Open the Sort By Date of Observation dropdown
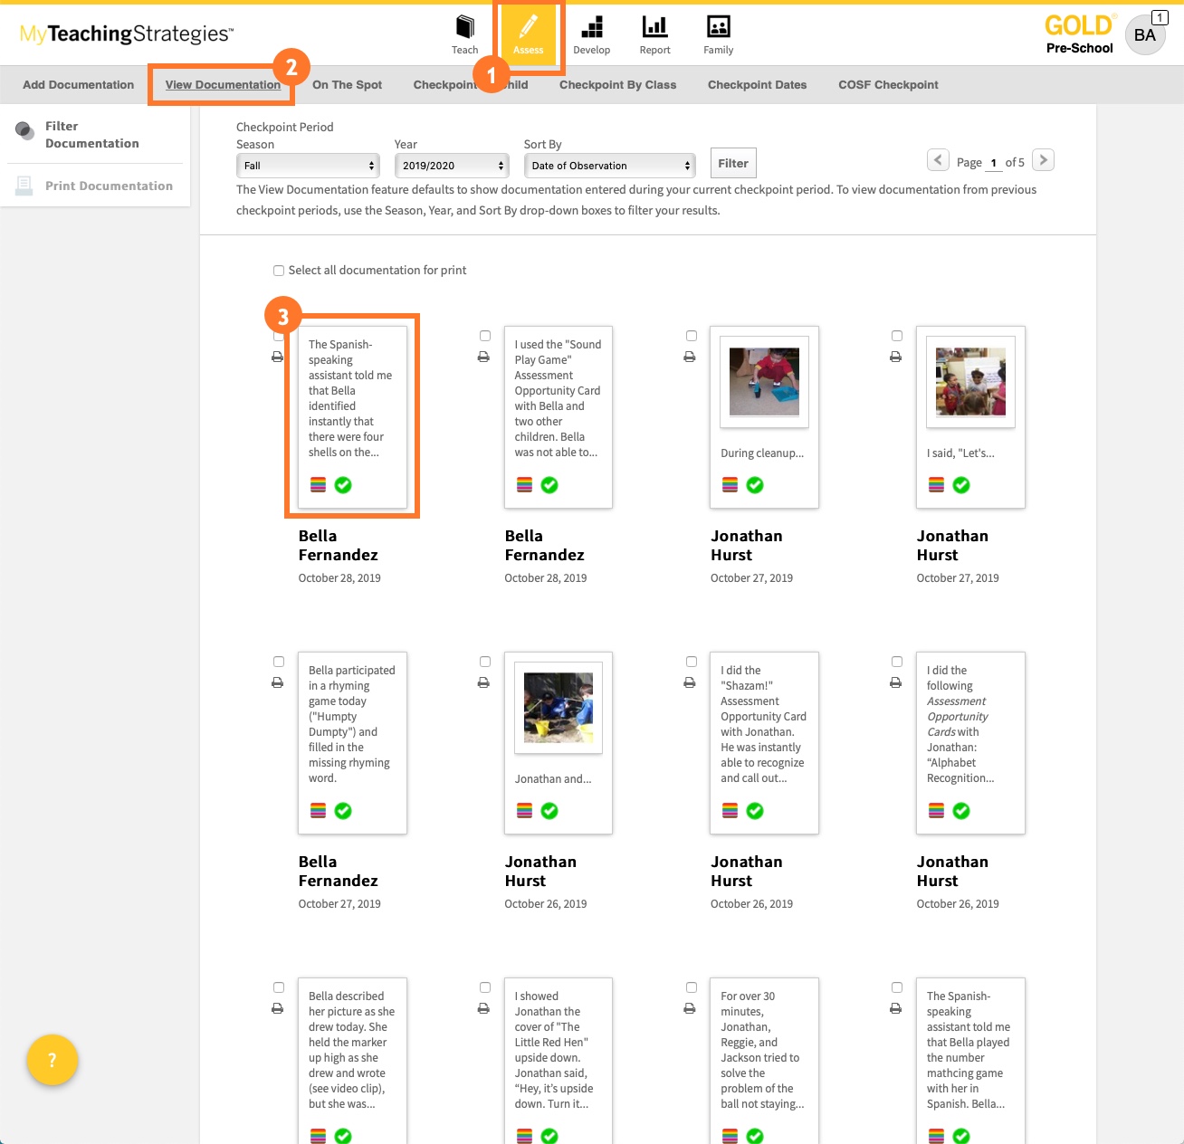 point(608,166)
